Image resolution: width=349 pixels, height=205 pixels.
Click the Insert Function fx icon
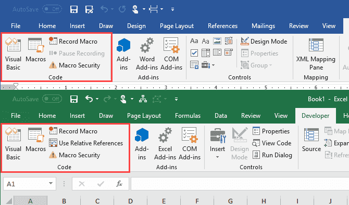[x=119, y=184]
